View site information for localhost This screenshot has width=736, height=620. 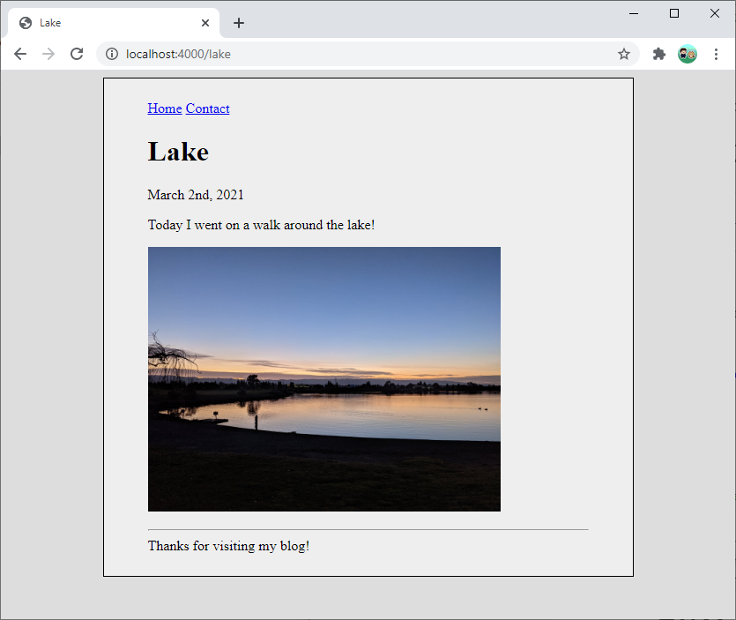click(112, 54)
